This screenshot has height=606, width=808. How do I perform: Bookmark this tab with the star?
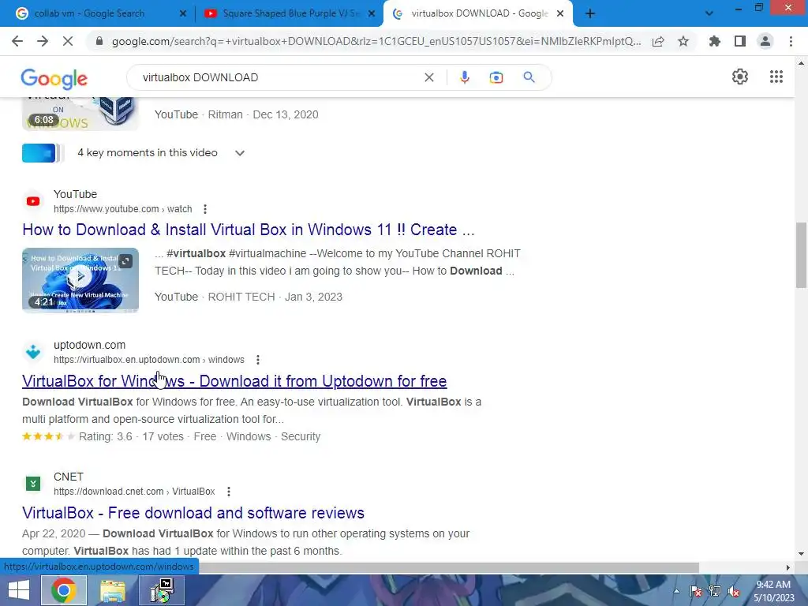(683, 41)
